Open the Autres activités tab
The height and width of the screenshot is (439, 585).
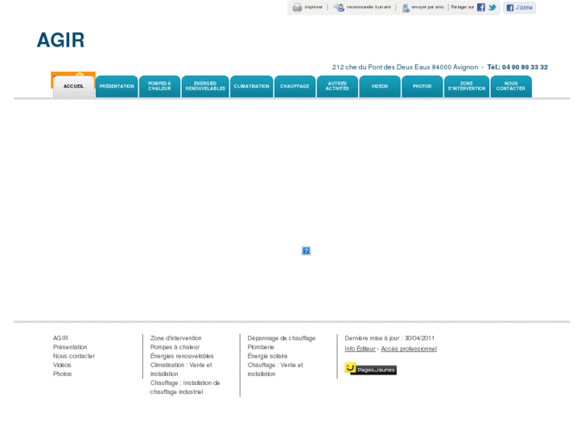pos(337,86)
